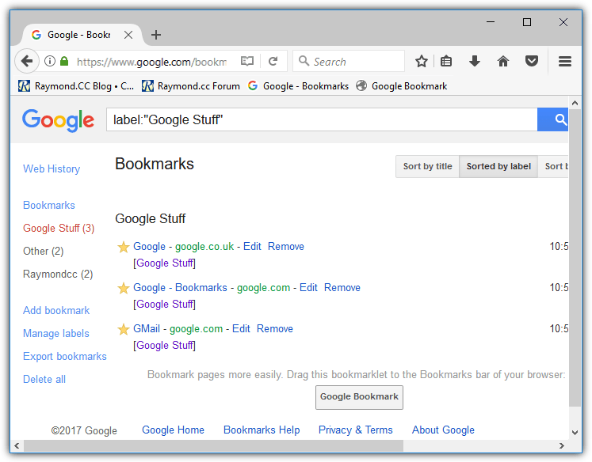Edit the GMail bookmark
Image resolution: width=592 pixels, height=462 pixels.
(x=241, y=328)
